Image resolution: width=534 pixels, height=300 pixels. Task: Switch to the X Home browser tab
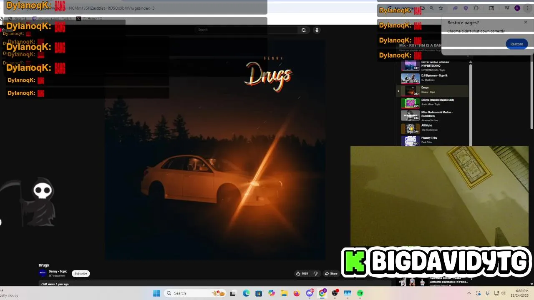click(x=90, y=19)
